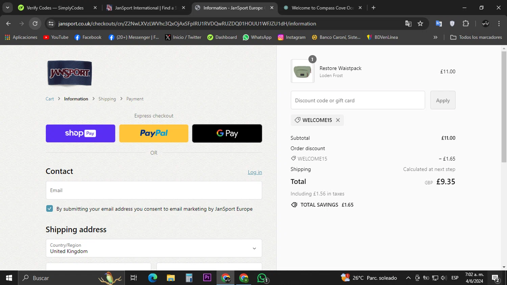Viewport: 507px width, 285px height.
Task: Open the WhatsApp bookmark
Action: coord(257,37)
